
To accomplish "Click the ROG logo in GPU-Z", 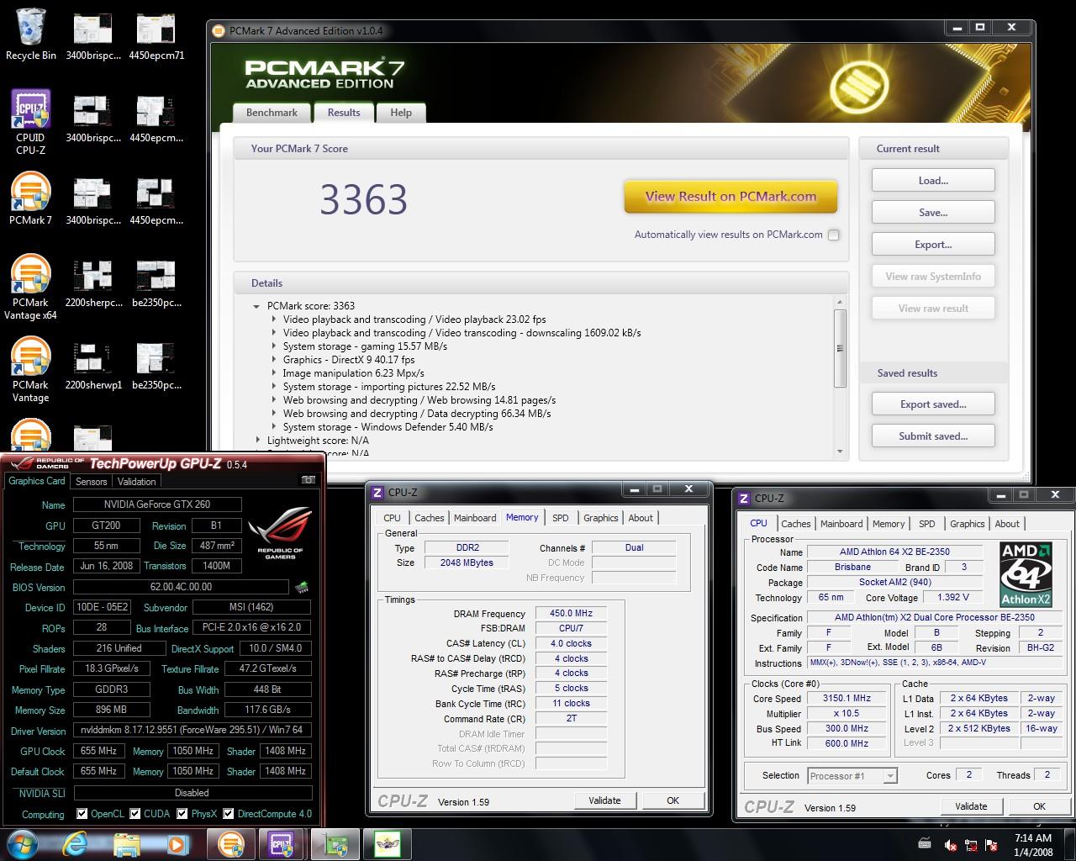I will pyautogui.click(x=280, y=532).
